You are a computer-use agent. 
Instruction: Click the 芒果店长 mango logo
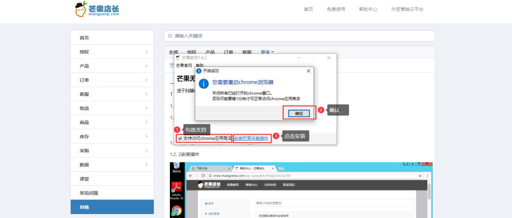(97, 9)
